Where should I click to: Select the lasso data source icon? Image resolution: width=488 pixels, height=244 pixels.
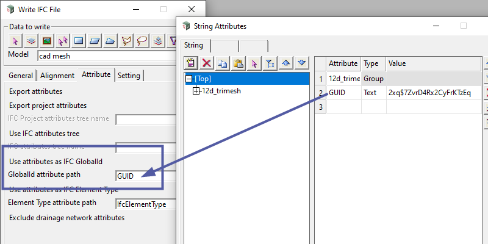tap(142, 40)
